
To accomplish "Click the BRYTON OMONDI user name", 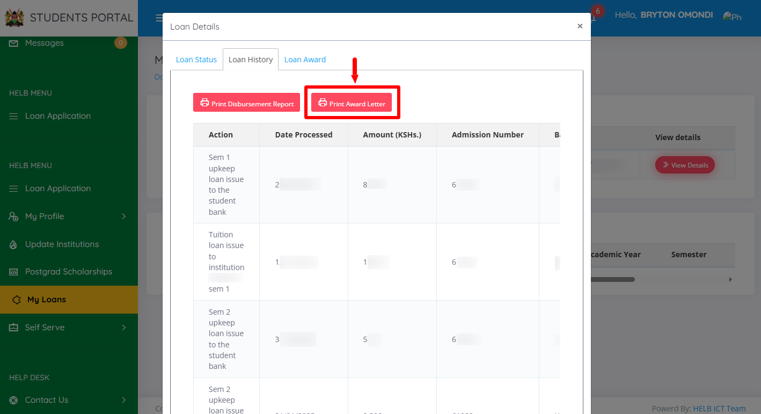I will coord(677,15).
